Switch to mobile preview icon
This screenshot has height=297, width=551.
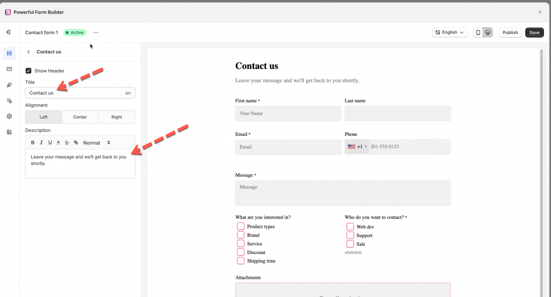click(x=478, y=33)
